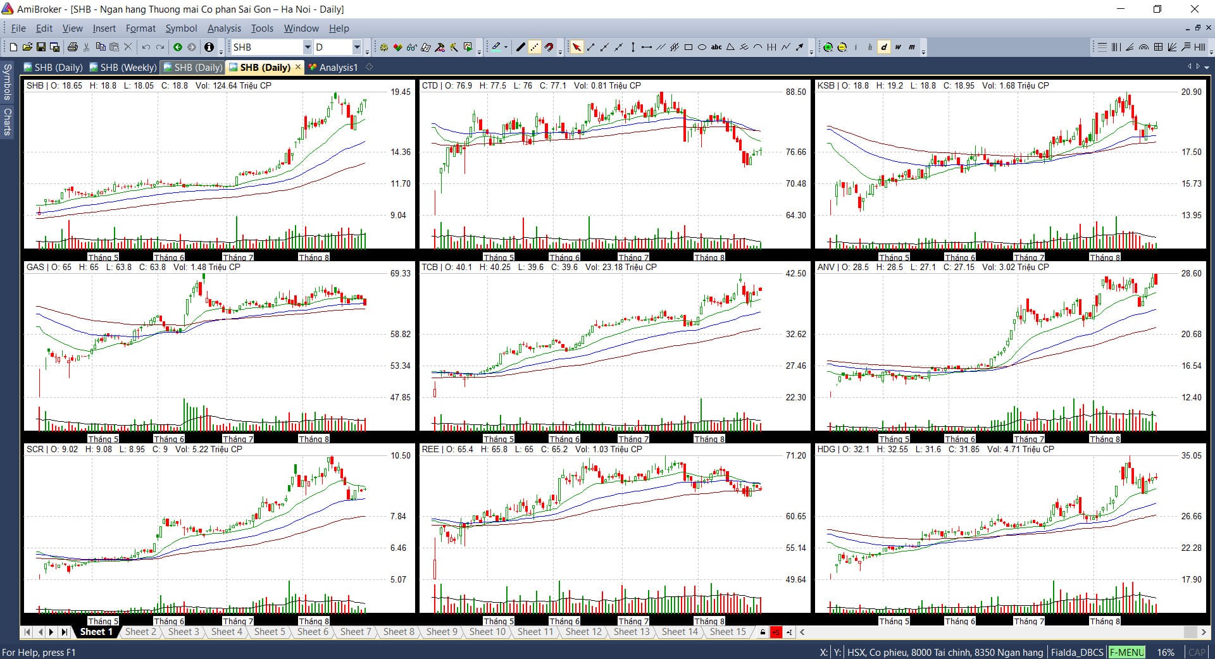The width and height of the screenshot is (1215, 659).
Task: Print the current chart
Action: 72,47
